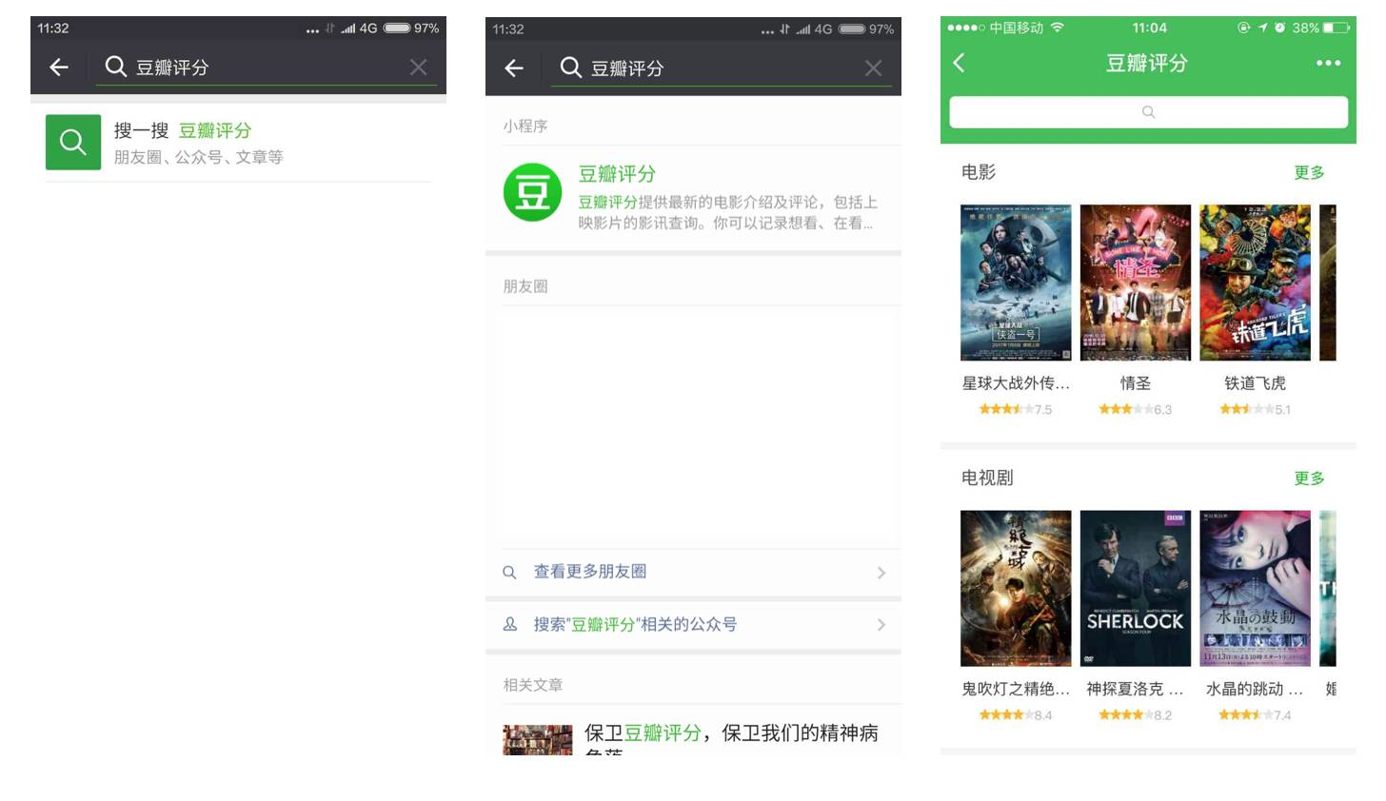
Task: Tap 5.1 star rating under 铁道飞虎
Action: click(x=1255, y=410)
